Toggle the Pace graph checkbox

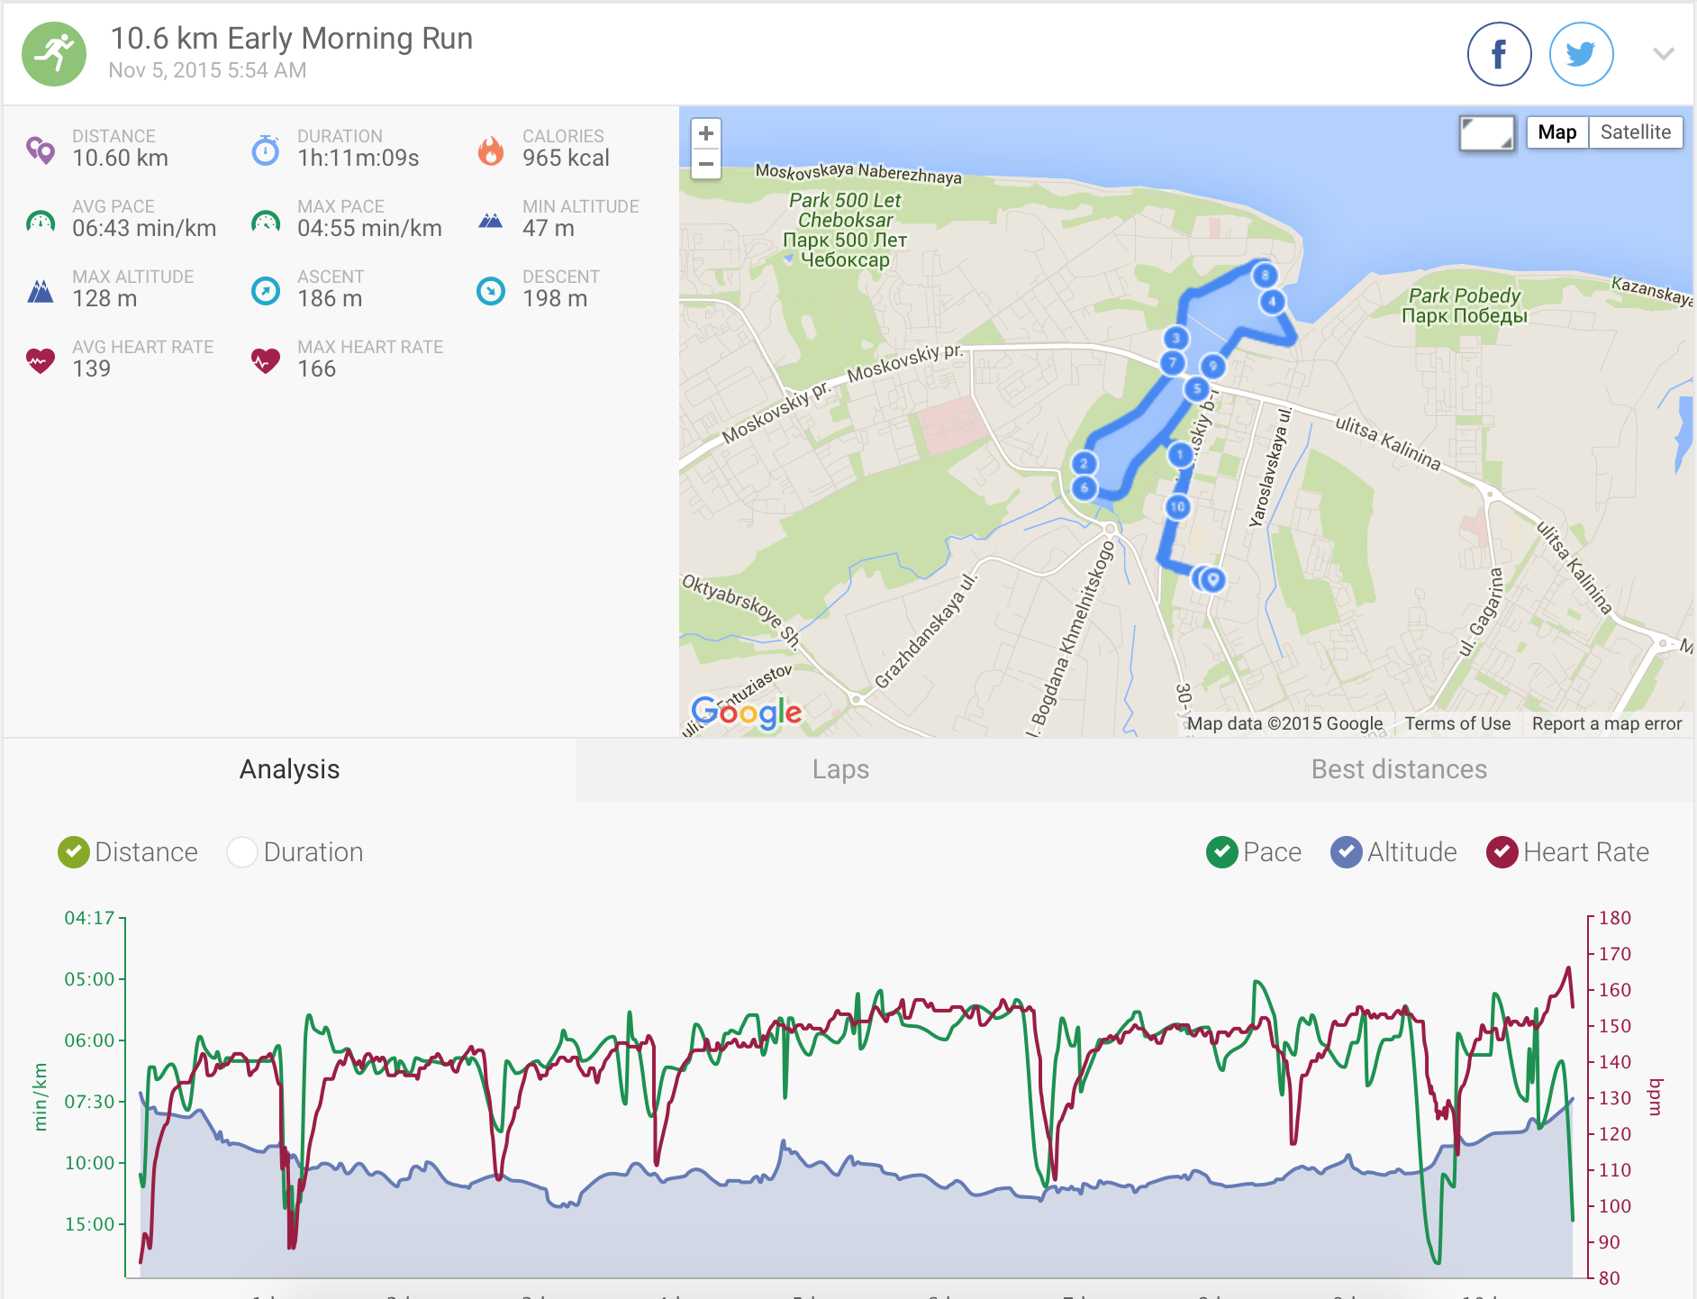tap(1221, 852)
